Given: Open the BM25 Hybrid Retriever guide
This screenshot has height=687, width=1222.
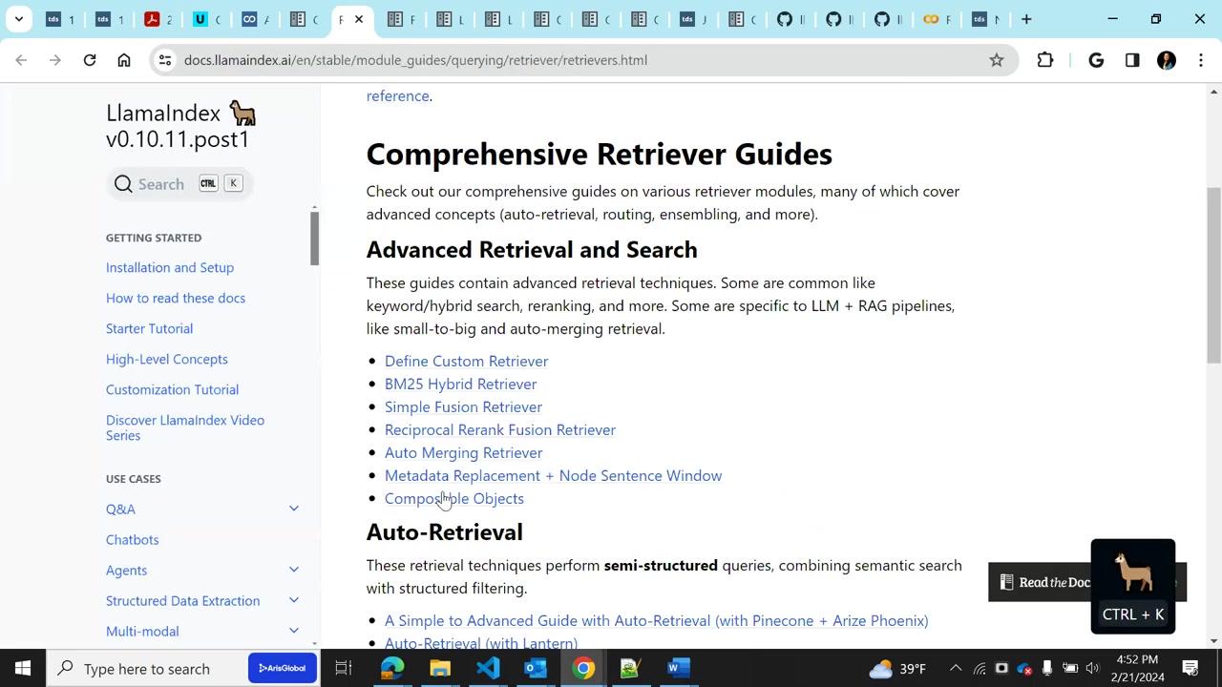Looking at the screenshot, I should (x=460, y=384).
